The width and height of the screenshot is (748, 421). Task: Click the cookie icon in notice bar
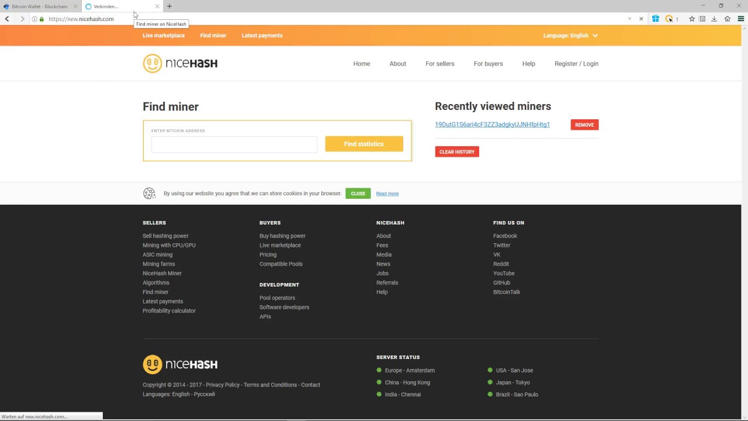coord(150,194)
